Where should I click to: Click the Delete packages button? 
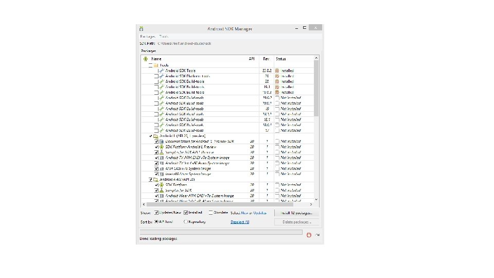click(296, 222)
